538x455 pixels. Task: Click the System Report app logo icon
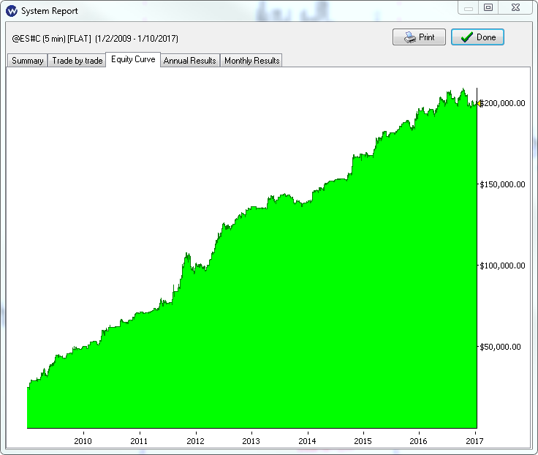[11, 11]
